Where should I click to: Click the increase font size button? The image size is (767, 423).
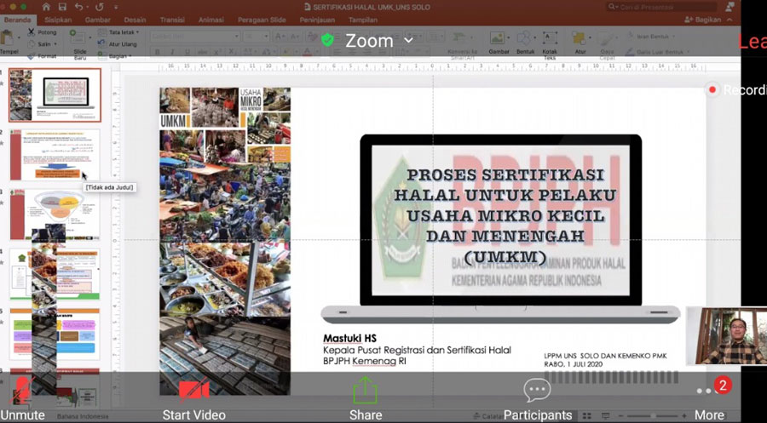pyautogui.click(x=280, y=37)
